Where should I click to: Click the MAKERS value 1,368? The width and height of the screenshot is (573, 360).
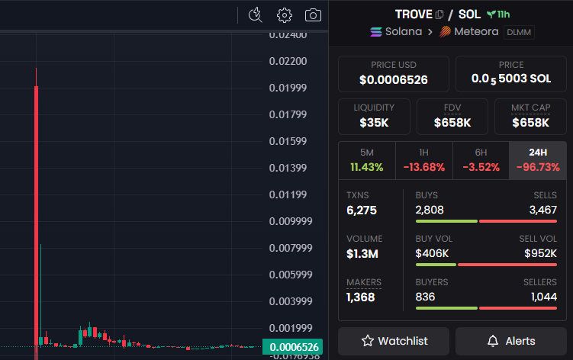tap(360, 297)
